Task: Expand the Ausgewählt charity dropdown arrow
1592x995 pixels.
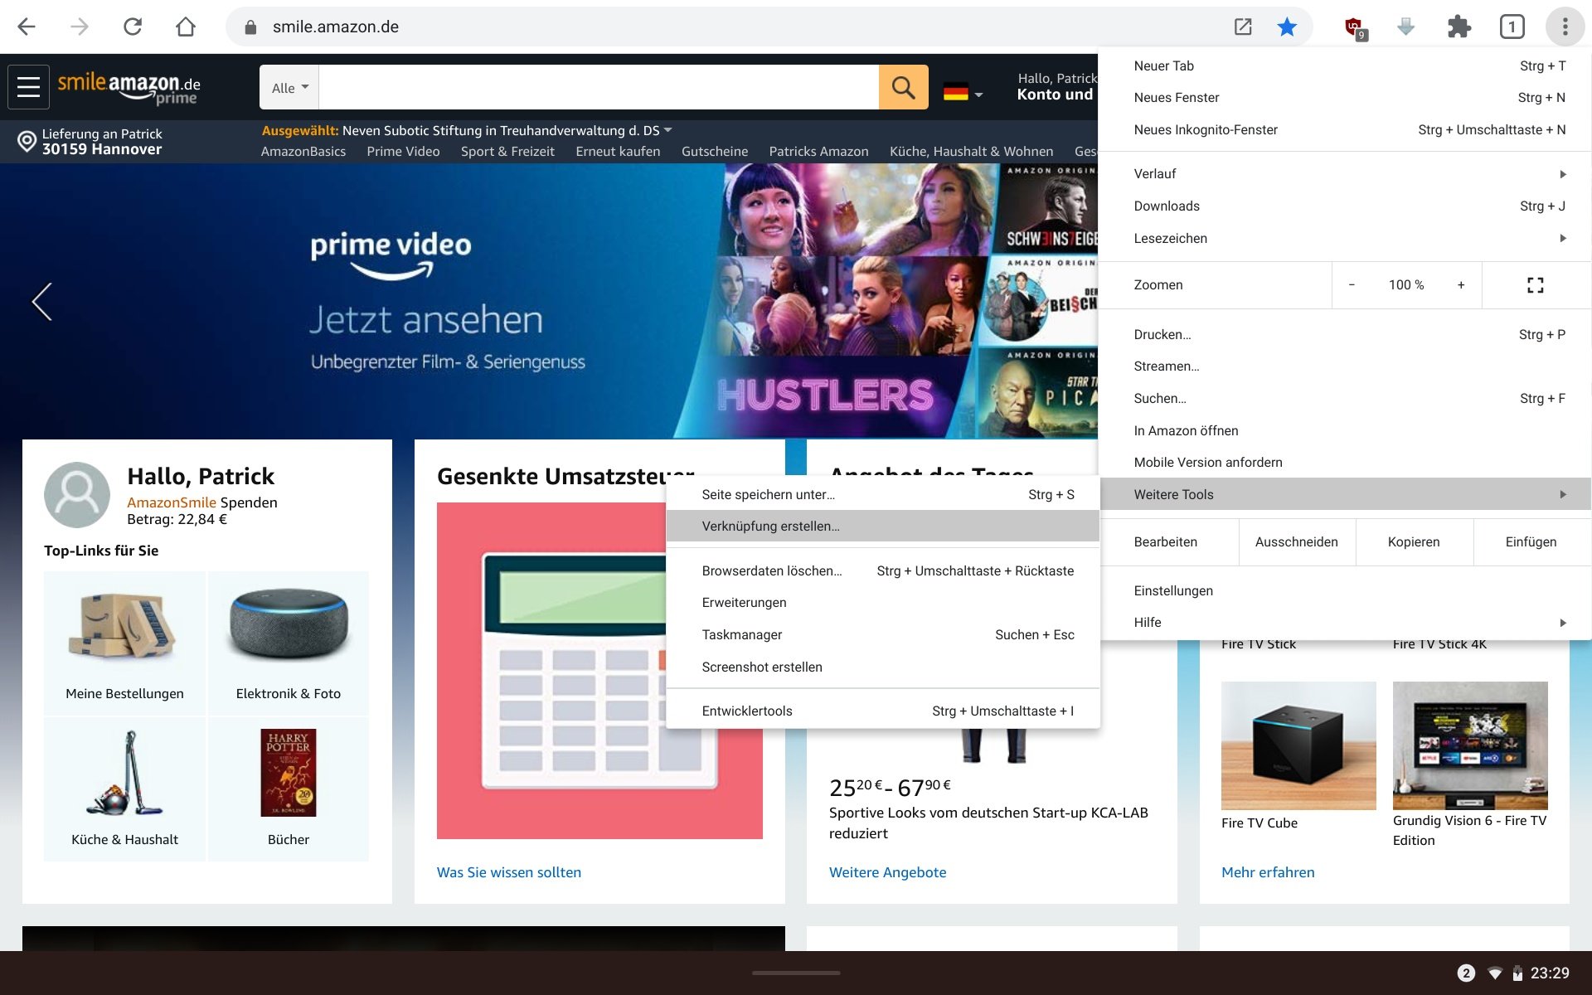Action: pos(668,130)
